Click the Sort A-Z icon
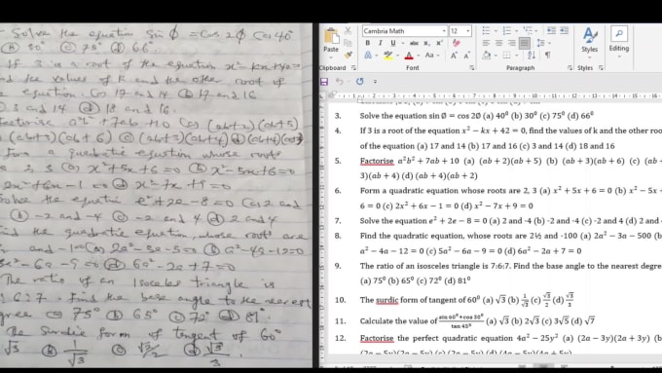 click(532, 55)
